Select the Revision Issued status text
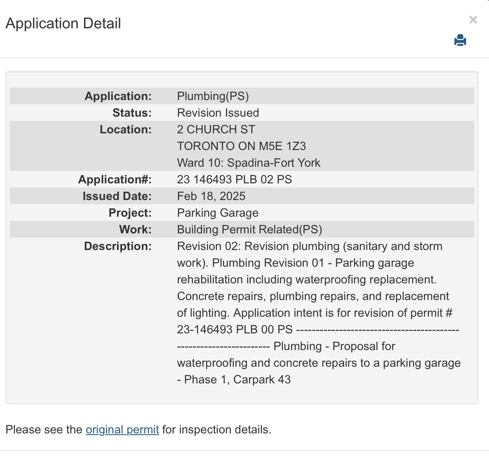The image size is (489, 473). click(x=218, y=113)
